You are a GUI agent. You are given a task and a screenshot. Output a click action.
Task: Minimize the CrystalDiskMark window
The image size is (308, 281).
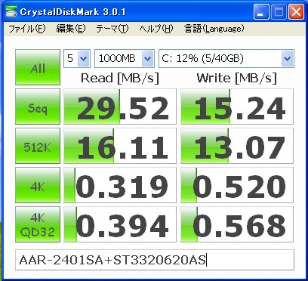261,11
